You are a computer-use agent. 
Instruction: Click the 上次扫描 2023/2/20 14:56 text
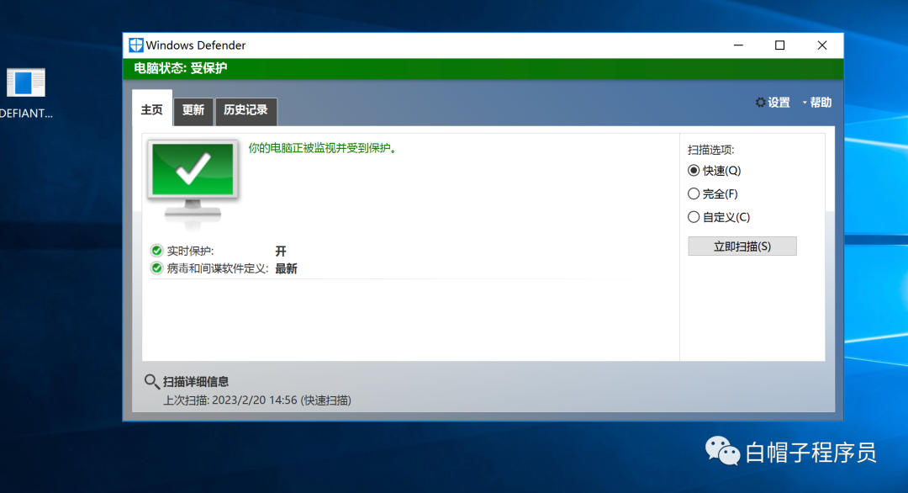(x=257, y=400)
